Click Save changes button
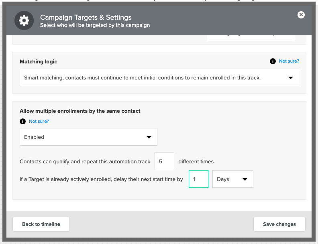The image size is (318, 244). click(279, 224)
